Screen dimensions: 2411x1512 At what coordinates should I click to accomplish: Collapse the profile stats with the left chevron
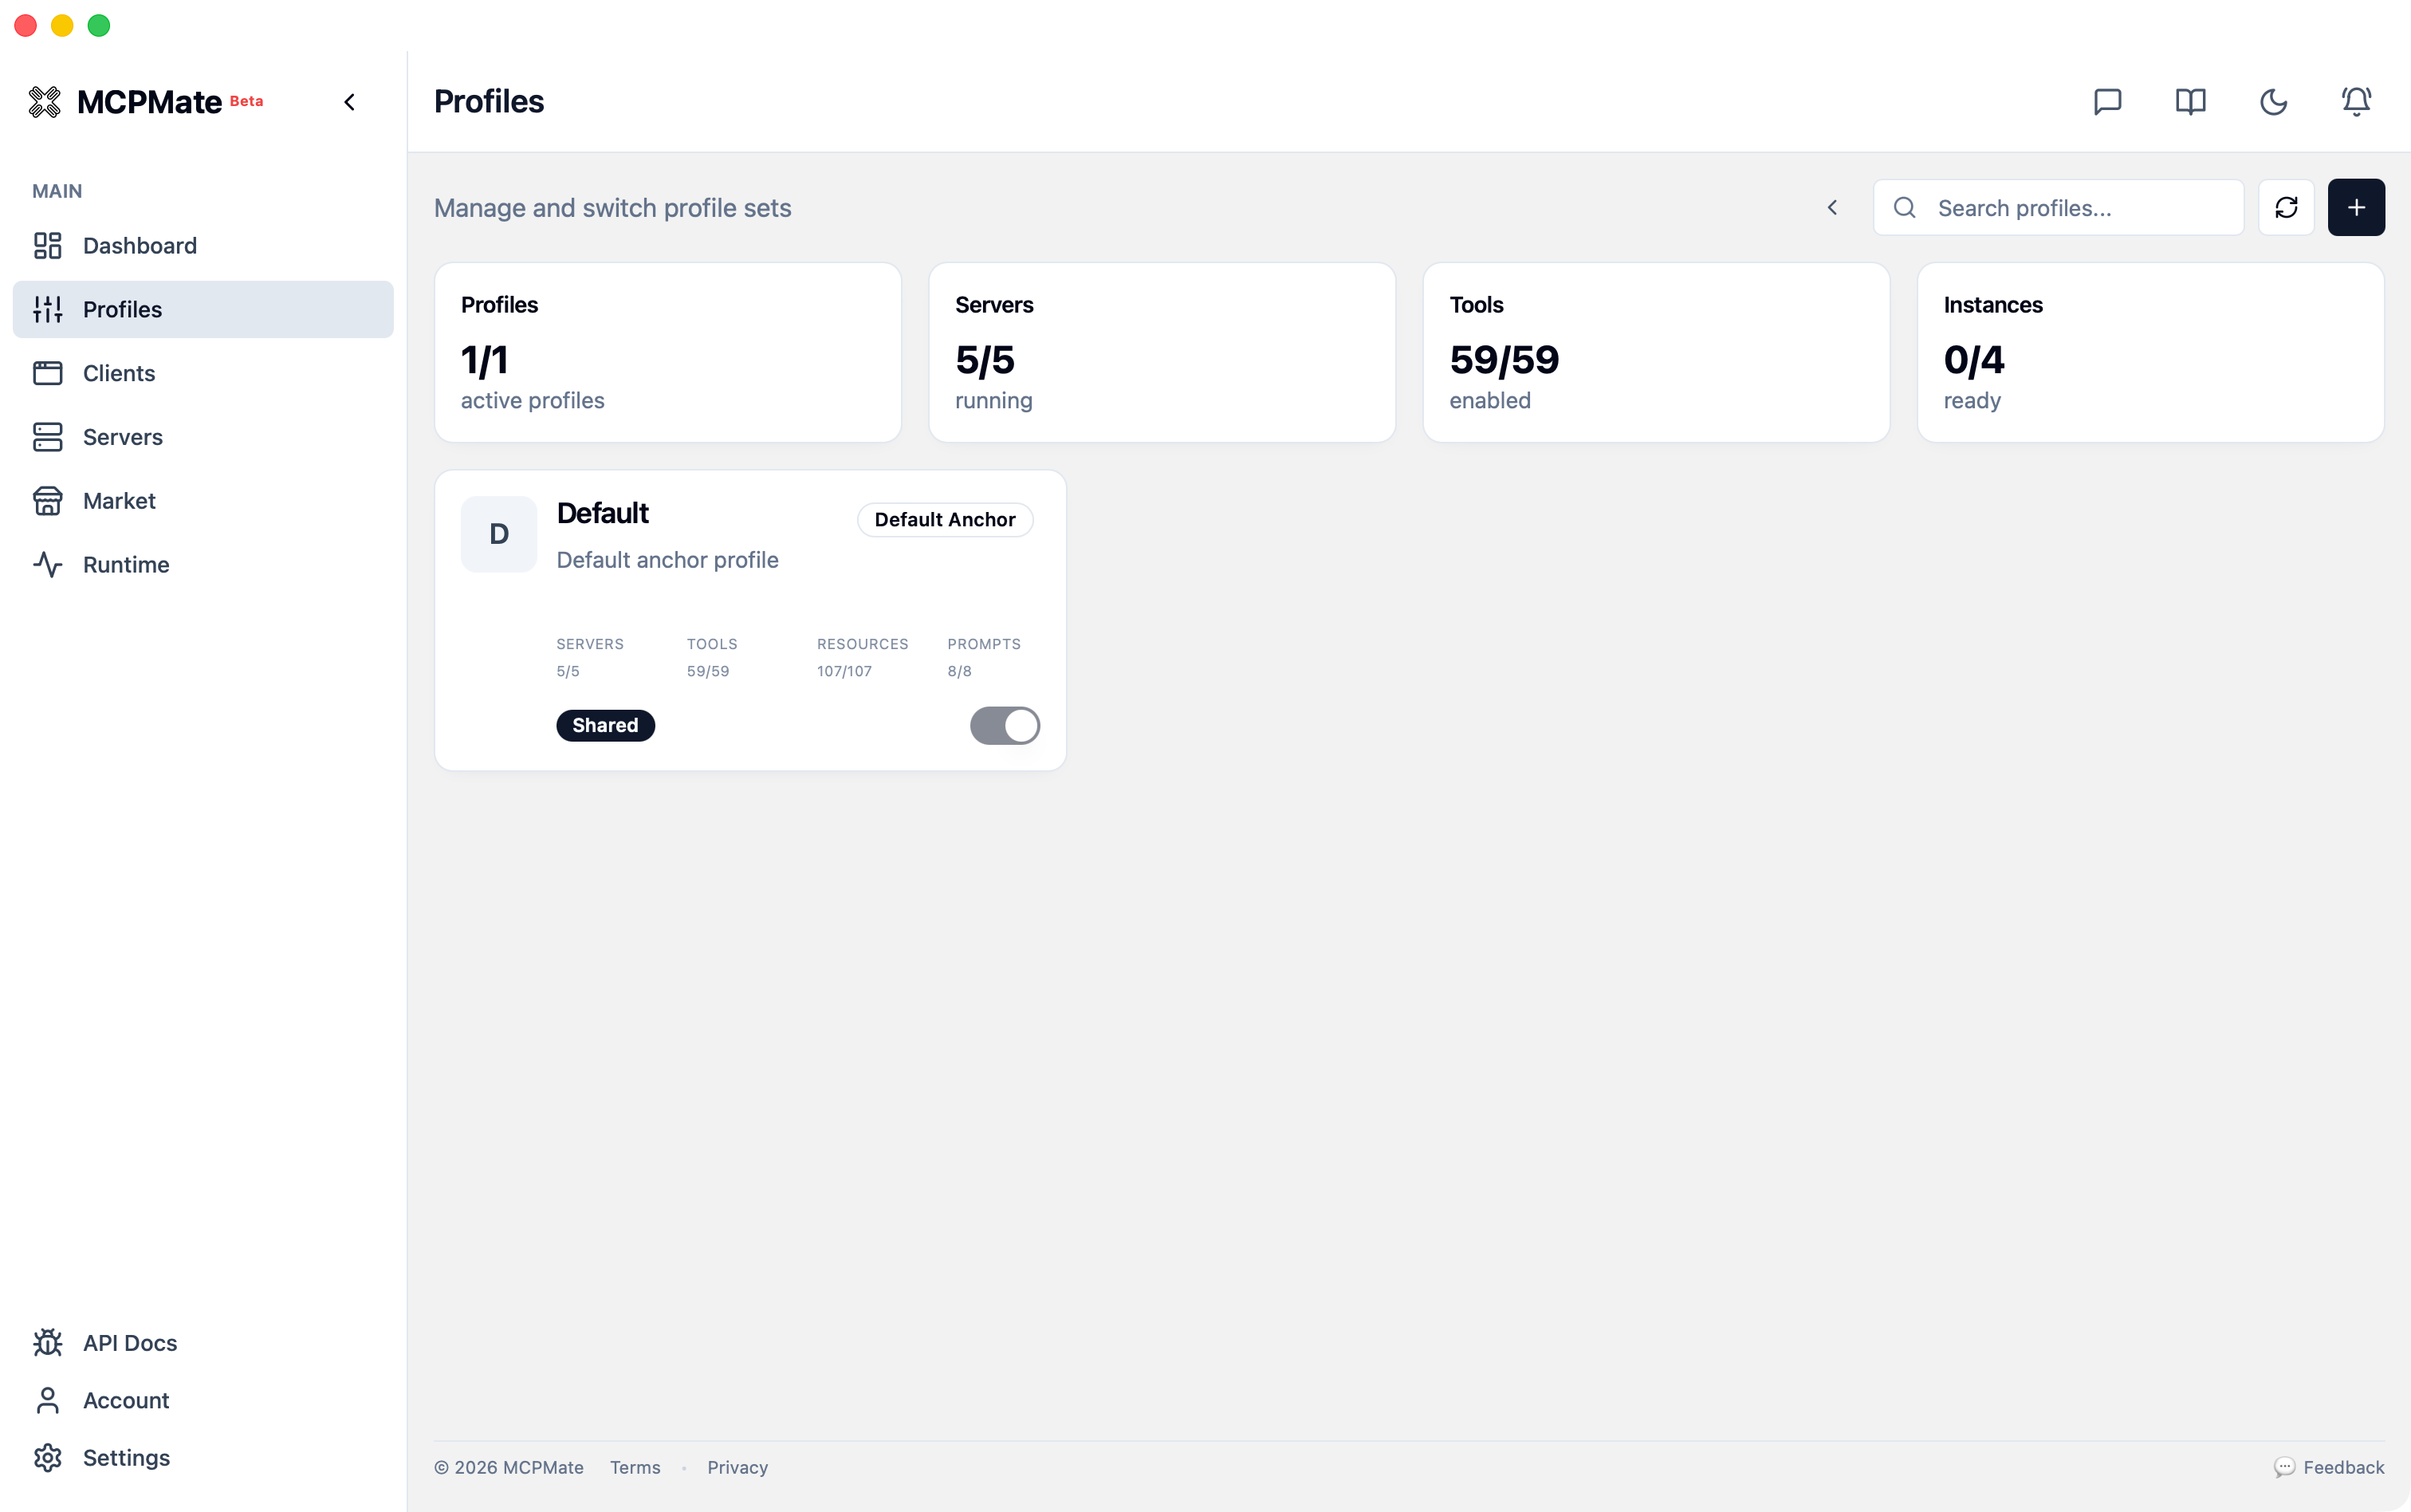coord(1833,207)
